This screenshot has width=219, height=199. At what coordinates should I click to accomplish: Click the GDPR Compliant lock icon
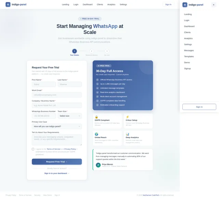point(96,117)
